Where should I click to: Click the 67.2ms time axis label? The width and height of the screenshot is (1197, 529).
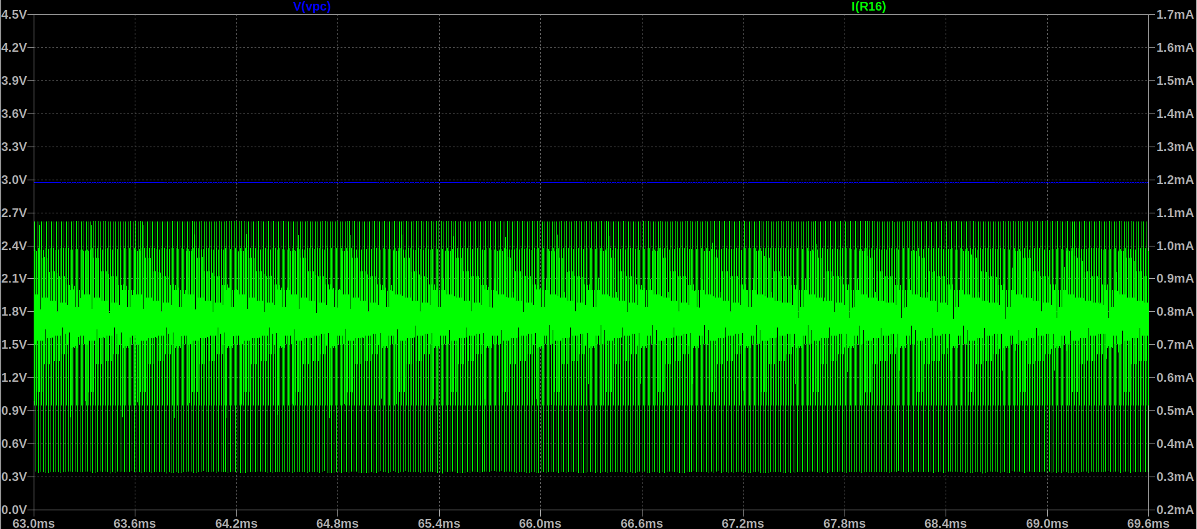[x=743, y=523]
